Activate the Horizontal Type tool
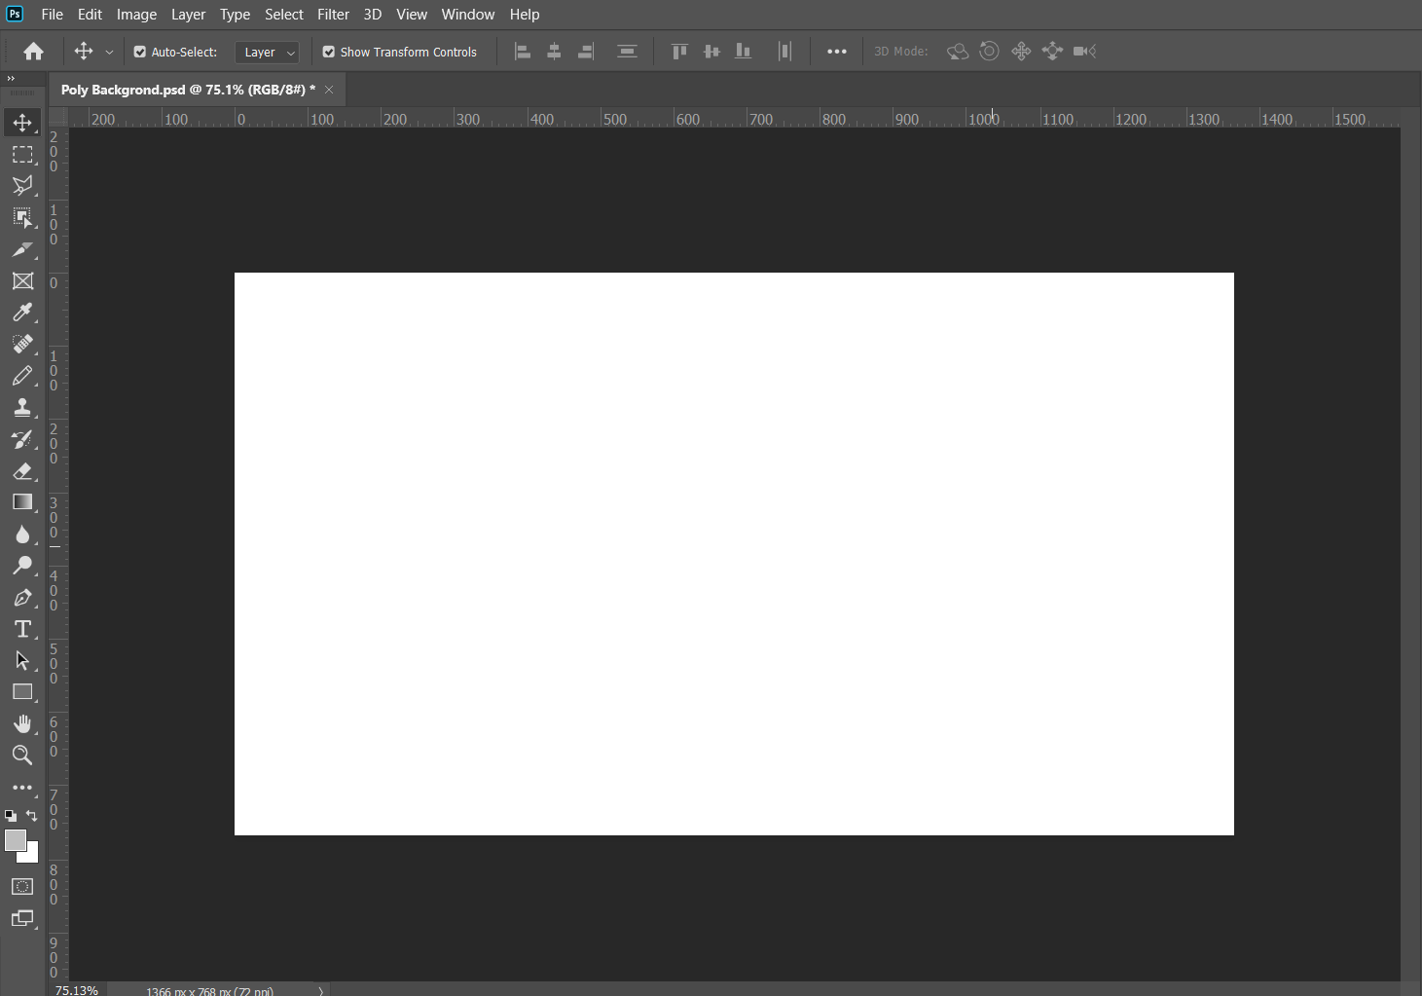This screenshot has height=996, width=1422. click(x=22, y=629)
